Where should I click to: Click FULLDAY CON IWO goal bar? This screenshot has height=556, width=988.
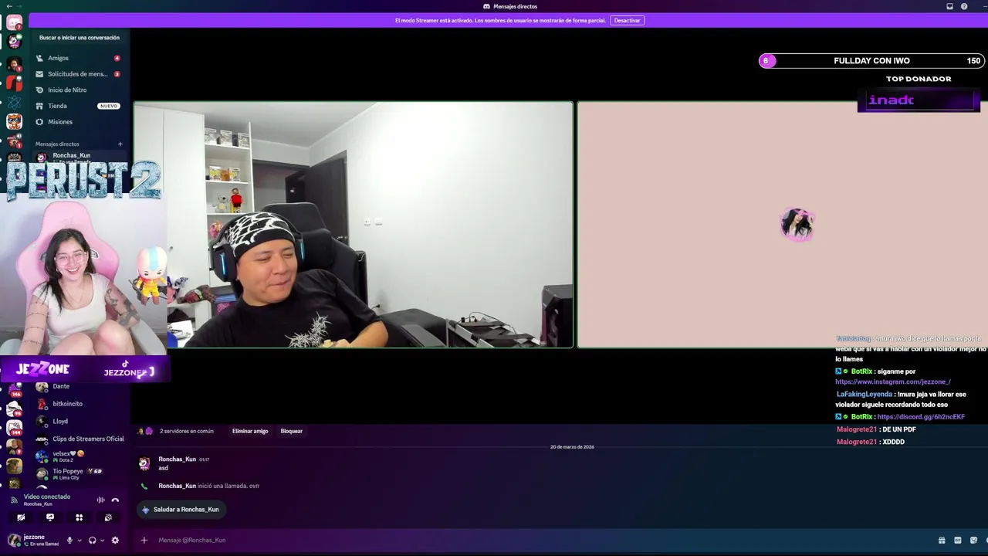(x=872, y=61)
